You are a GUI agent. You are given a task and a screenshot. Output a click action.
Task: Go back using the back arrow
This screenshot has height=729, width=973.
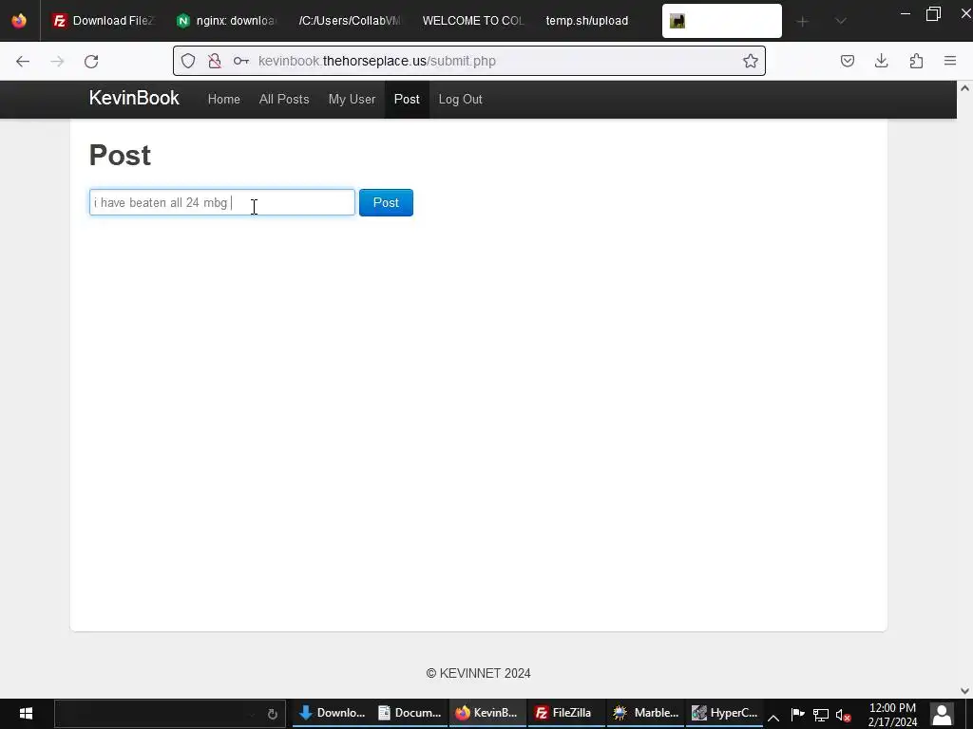pyautogui.click(x=23, y=61)
